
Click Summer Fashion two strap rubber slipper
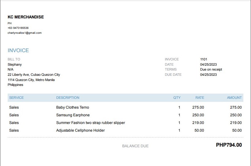pyautogui.click(x=91, y=123)
